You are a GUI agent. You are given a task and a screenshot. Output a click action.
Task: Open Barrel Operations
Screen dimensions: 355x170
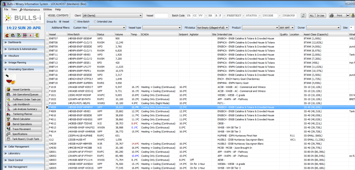point(24,124)
